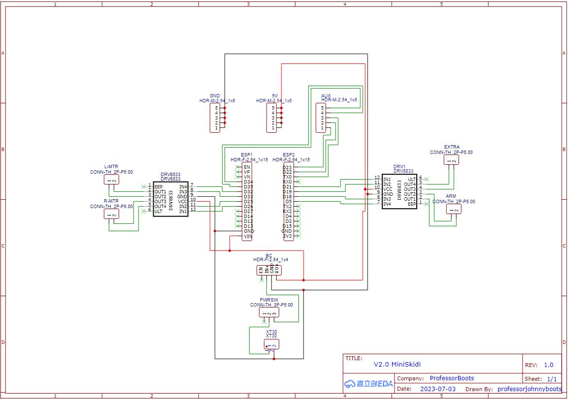
Task: Click the EDA logo in title block
Action: click(368, 384)
